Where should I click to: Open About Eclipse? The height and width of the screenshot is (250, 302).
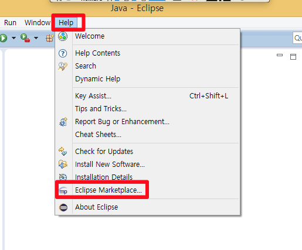147,207
